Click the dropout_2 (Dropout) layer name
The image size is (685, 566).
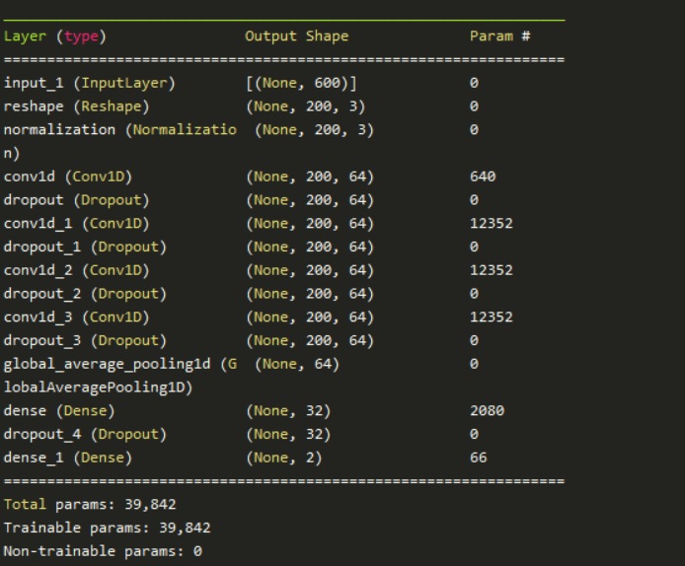(x=85, y=294)
